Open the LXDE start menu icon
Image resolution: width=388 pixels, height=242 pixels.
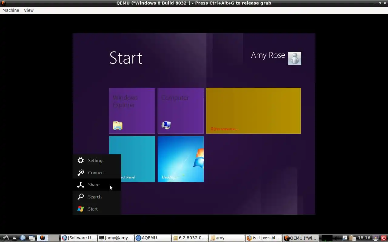point(5,238)
